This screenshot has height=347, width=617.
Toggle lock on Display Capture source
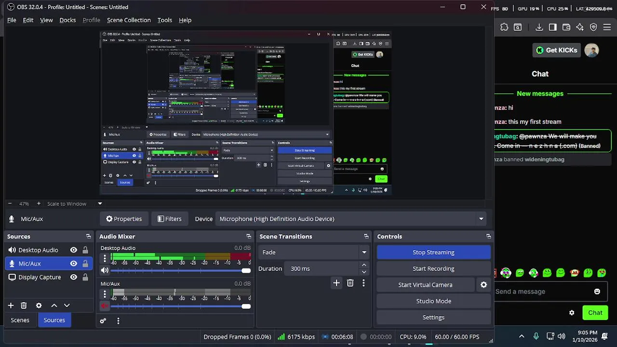point(85,277)
